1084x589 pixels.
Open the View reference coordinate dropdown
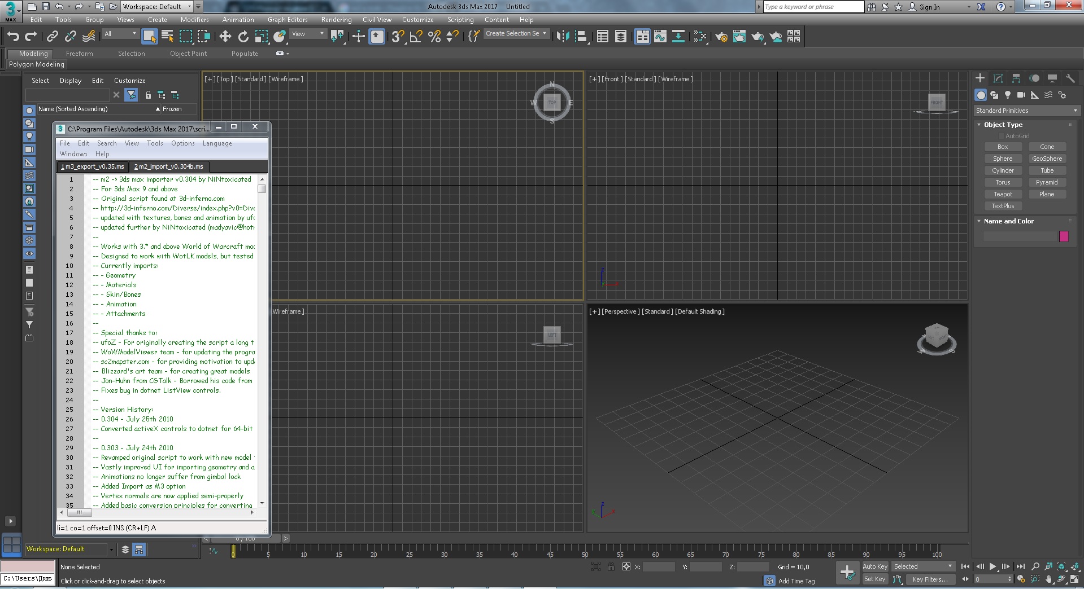click(308, 34)
